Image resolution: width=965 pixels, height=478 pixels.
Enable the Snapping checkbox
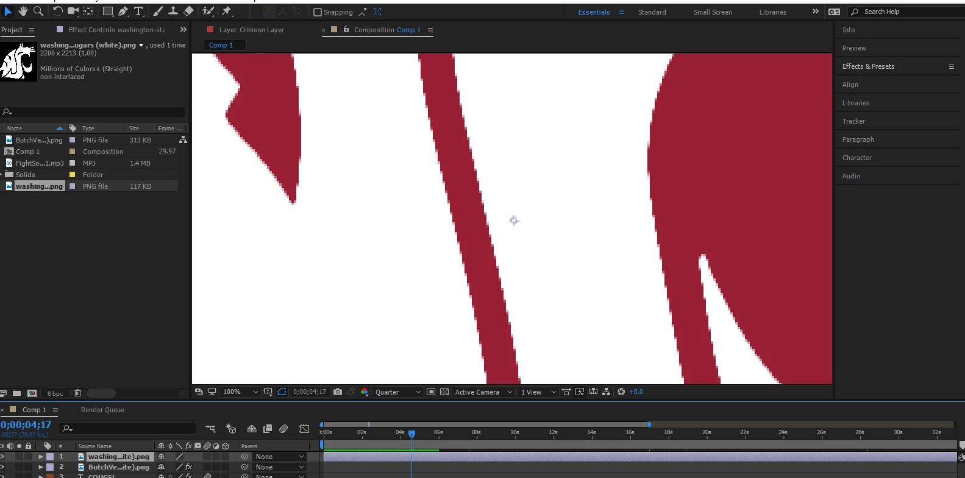click(x=318, y=12)
